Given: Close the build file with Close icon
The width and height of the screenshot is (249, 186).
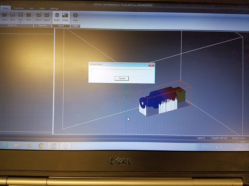Looking at the screenshot, I should coord(28,17).
